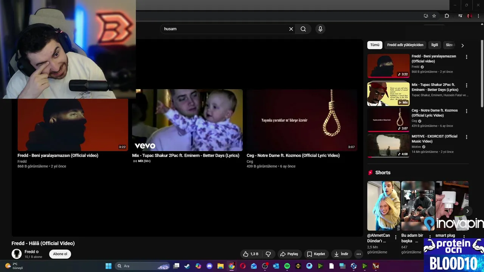
Task: Open the browser extensions puzzle icon
Action: click(x=447, y=16)
